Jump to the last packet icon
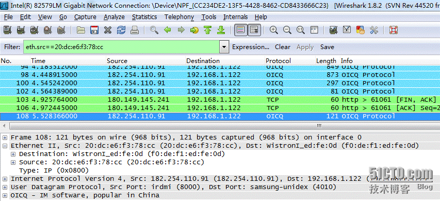440x201 pixels. coord(221,30)
